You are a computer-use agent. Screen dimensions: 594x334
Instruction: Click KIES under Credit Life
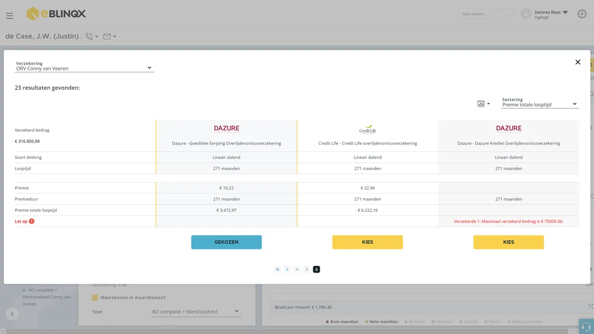point(367,242)
